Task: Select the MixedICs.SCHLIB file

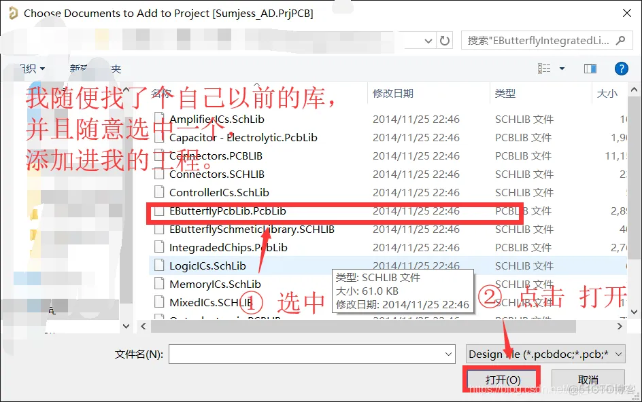Action: coord(211,303)
